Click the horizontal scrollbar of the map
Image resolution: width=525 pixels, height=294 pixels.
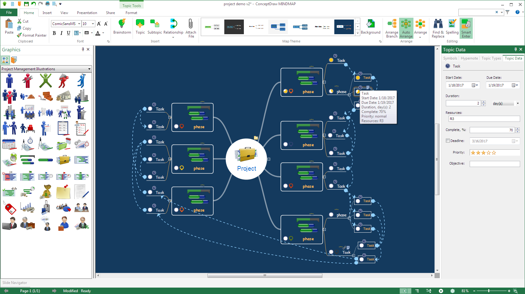click(x=265, y=275)
